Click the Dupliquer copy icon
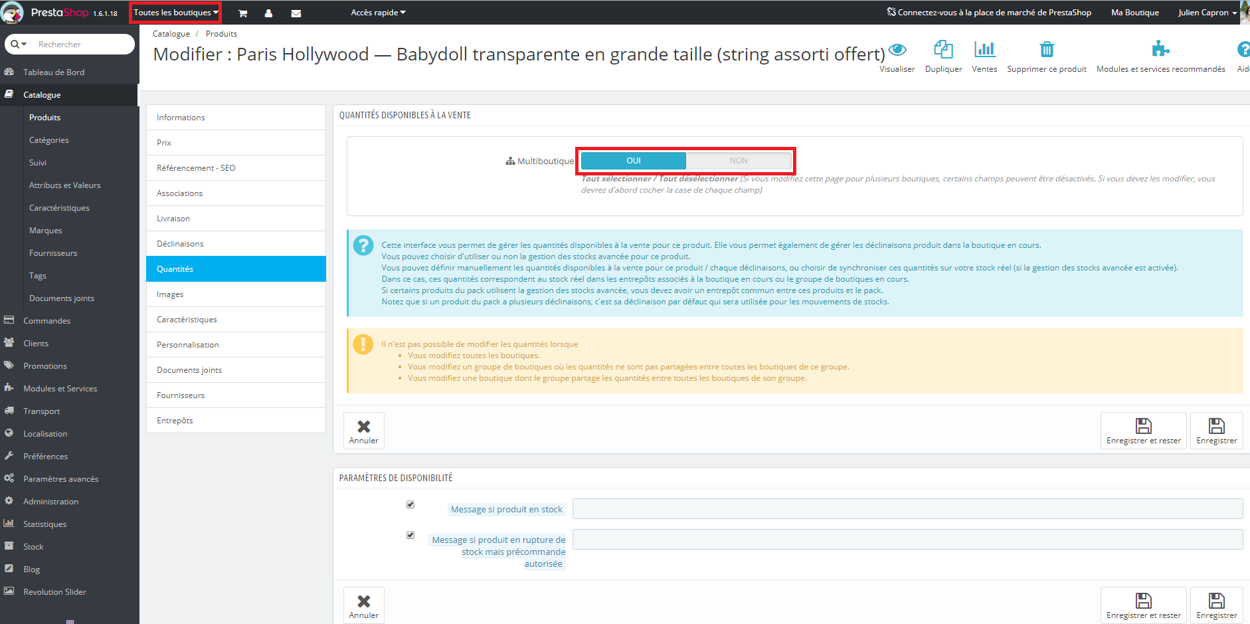 click(943, 49)
